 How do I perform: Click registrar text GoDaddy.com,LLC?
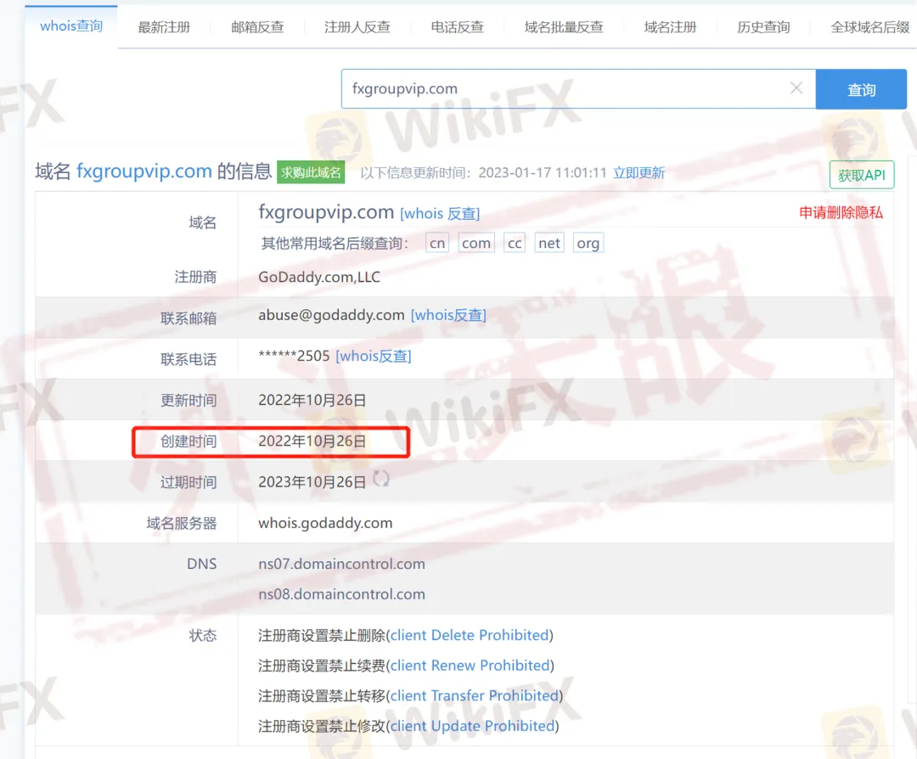(x=319, y=277)
